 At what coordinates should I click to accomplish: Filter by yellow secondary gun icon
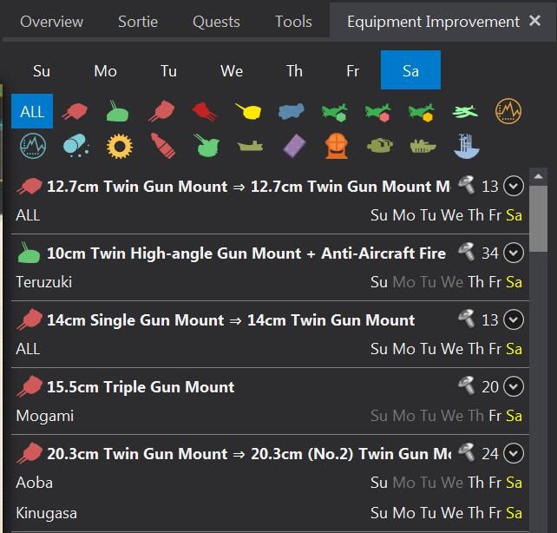[249, 111]
